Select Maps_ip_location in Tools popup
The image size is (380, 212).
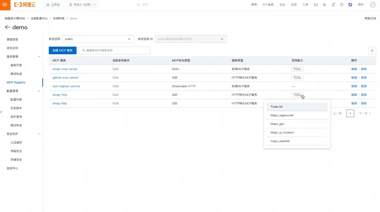297,132
